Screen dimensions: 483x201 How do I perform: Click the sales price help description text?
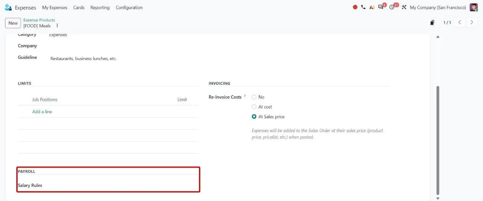click(317, 134)
